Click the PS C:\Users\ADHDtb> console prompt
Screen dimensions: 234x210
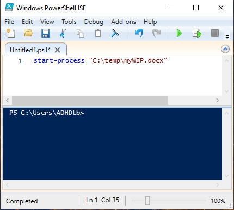[47, 113]
